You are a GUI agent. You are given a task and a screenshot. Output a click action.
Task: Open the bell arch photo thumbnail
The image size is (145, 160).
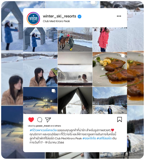click(40, 40)
